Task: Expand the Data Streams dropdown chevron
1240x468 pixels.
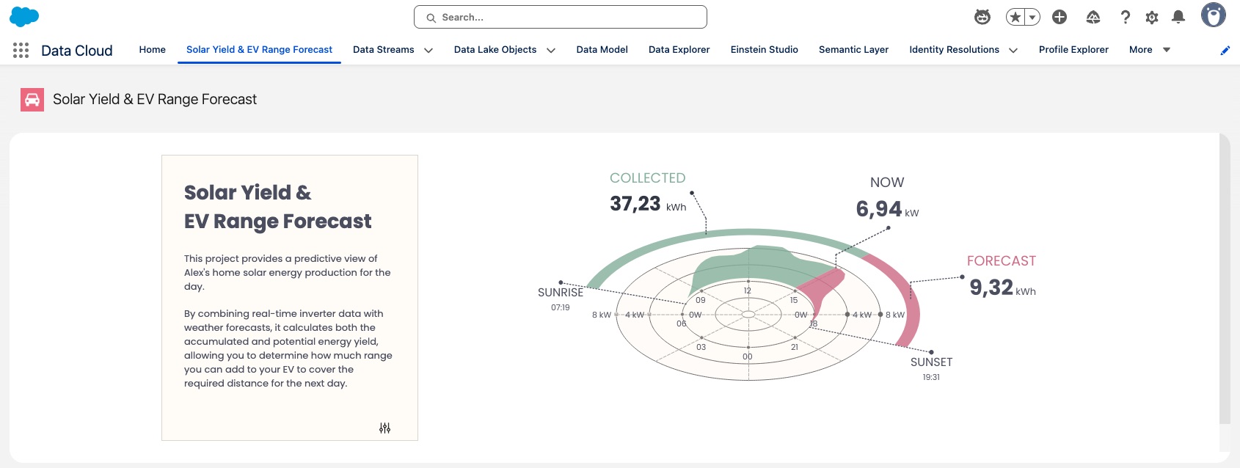Action: click(428, 51)
